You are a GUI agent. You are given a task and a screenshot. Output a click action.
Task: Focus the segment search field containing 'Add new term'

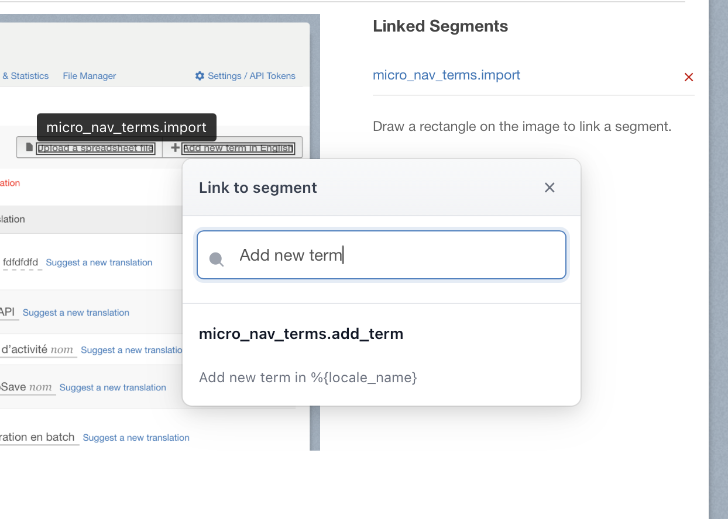point(392,255)
